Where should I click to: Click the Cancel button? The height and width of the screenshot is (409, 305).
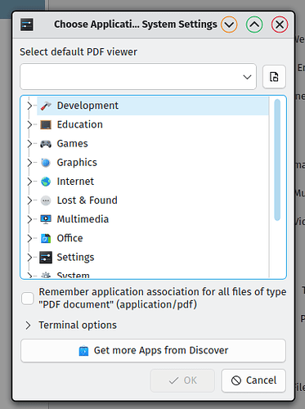point(253,380)
